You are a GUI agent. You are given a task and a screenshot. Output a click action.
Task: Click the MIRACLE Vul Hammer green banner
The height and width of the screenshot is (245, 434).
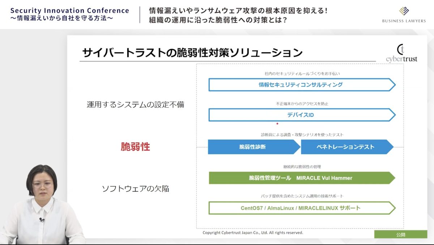[302, 178]
